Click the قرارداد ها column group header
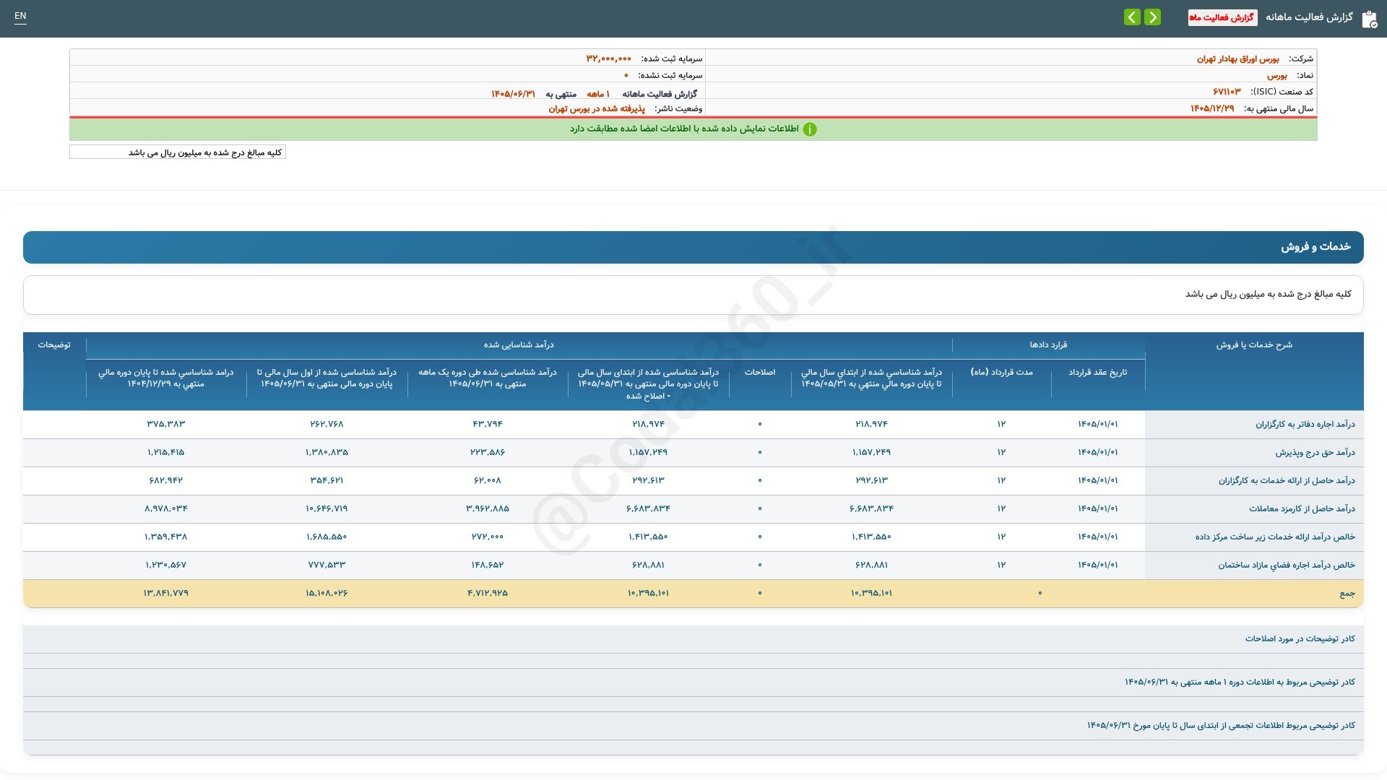 1048,345
